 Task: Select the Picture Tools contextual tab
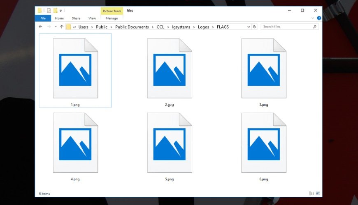[x=112, y=11]
